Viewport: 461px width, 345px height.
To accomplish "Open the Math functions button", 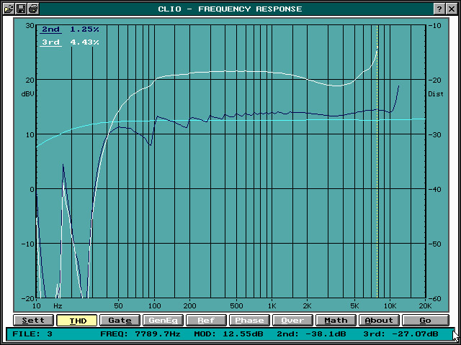I will click(x=336, y=321).
